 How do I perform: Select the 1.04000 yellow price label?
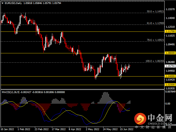[170, 76]
